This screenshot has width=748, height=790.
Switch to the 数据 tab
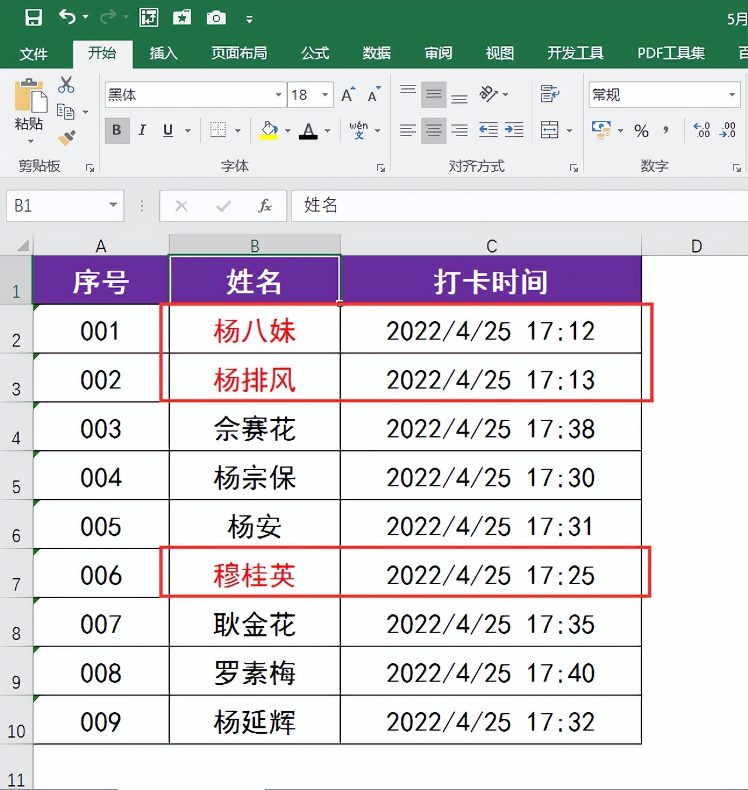tap(376, 53)
